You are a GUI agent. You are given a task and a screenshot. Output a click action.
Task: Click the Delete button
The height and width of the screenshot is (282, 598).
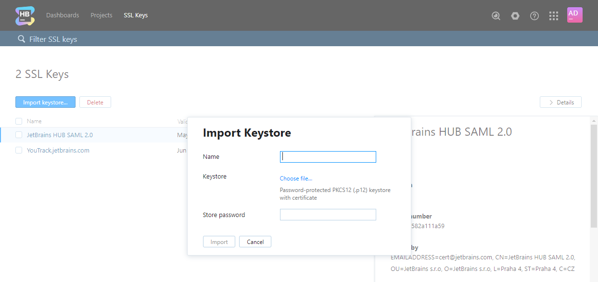[x=95, y=102]
